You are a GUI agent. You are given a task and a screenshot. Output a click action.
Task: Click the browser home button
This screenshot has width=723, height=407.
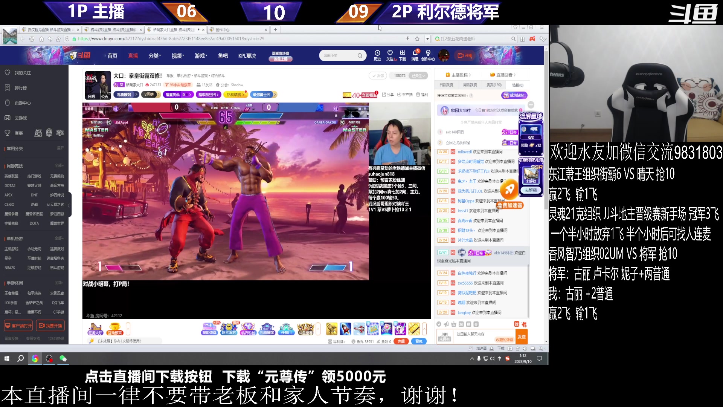[41, 39]
